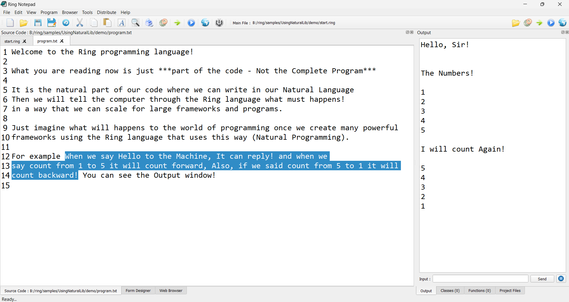Click the Send button

pyautogui.click(x=542, y=279)
